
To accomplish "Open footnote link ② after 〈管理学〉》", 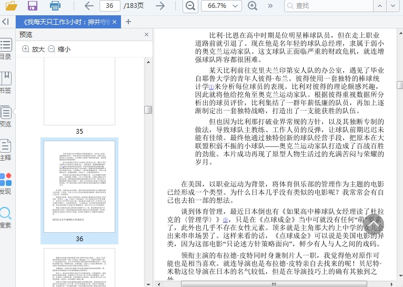I will pyautogui.click(x=225, y=220).
